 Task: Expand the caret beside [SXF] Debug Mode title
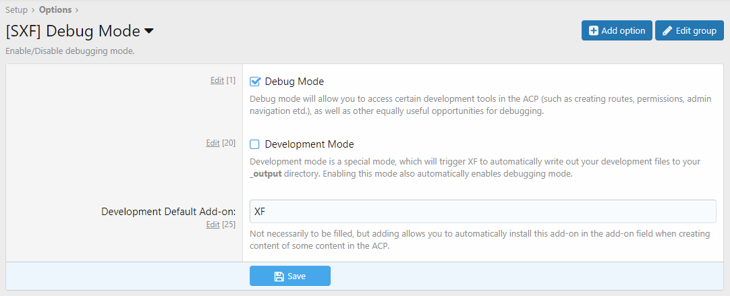point(149,31)
